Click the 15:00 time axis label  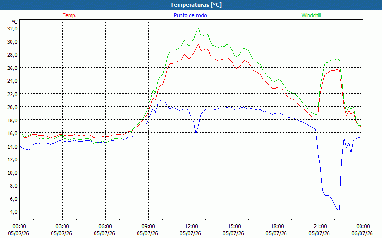234,227
